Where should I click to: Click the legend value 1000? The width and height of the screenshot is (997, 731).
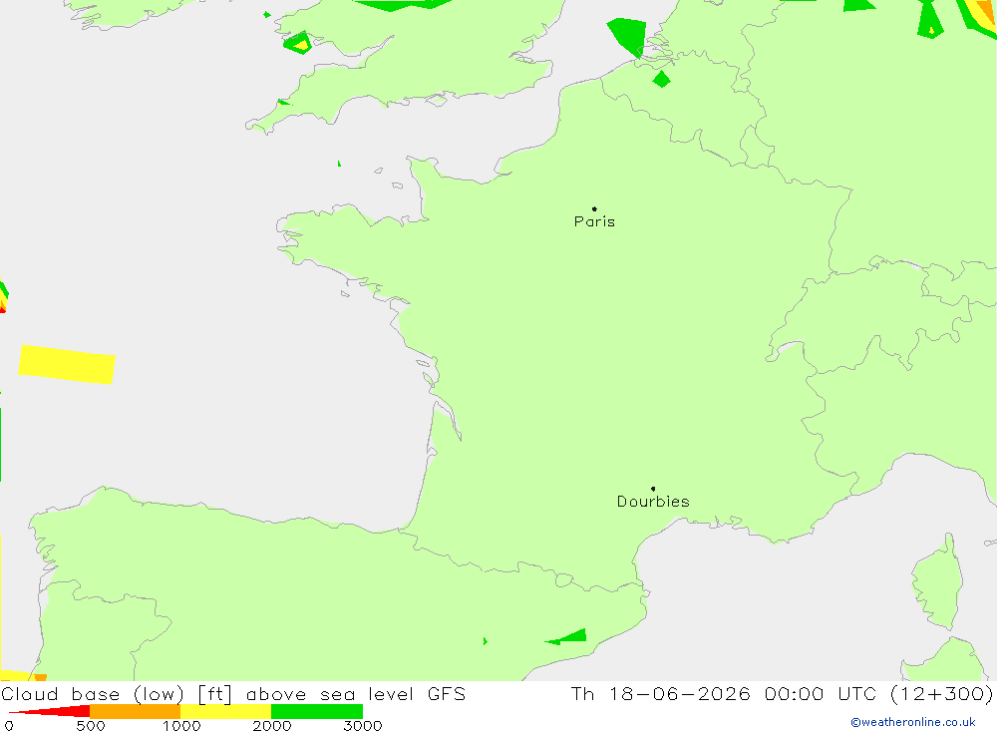(181, 725)
